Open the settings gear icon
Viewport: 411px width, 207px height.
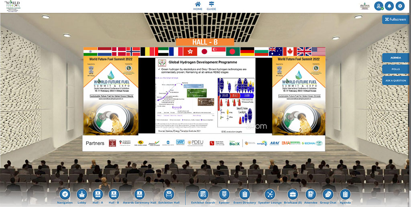coord(400,6)
